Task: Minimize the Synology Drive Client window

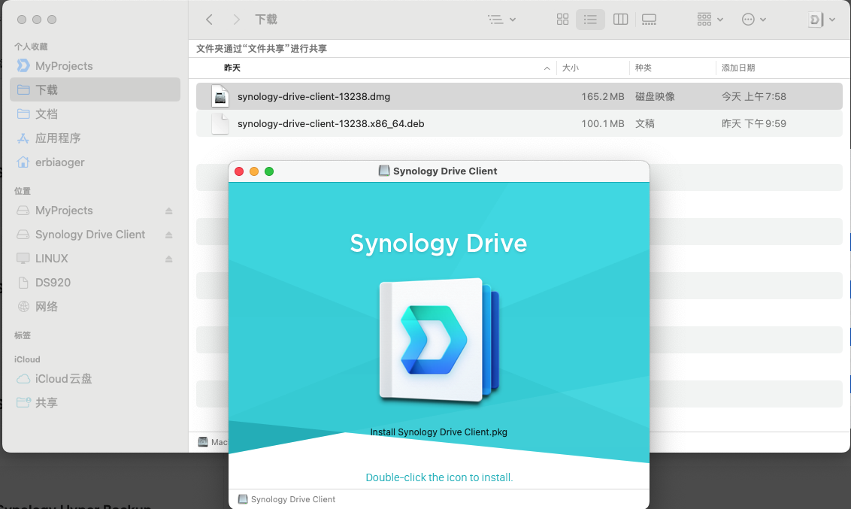Action: pos(254,171)
